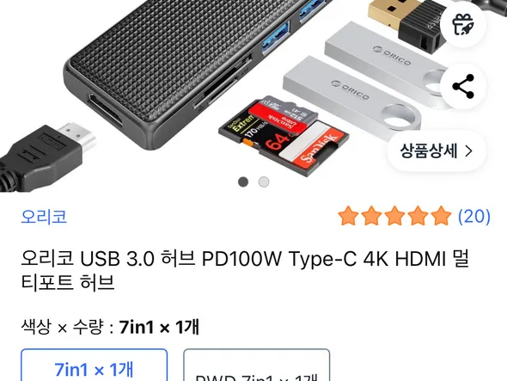Tap the gift rocket icon
The width and height of the screenshot is (507, 381).
[x=463, y=24]
